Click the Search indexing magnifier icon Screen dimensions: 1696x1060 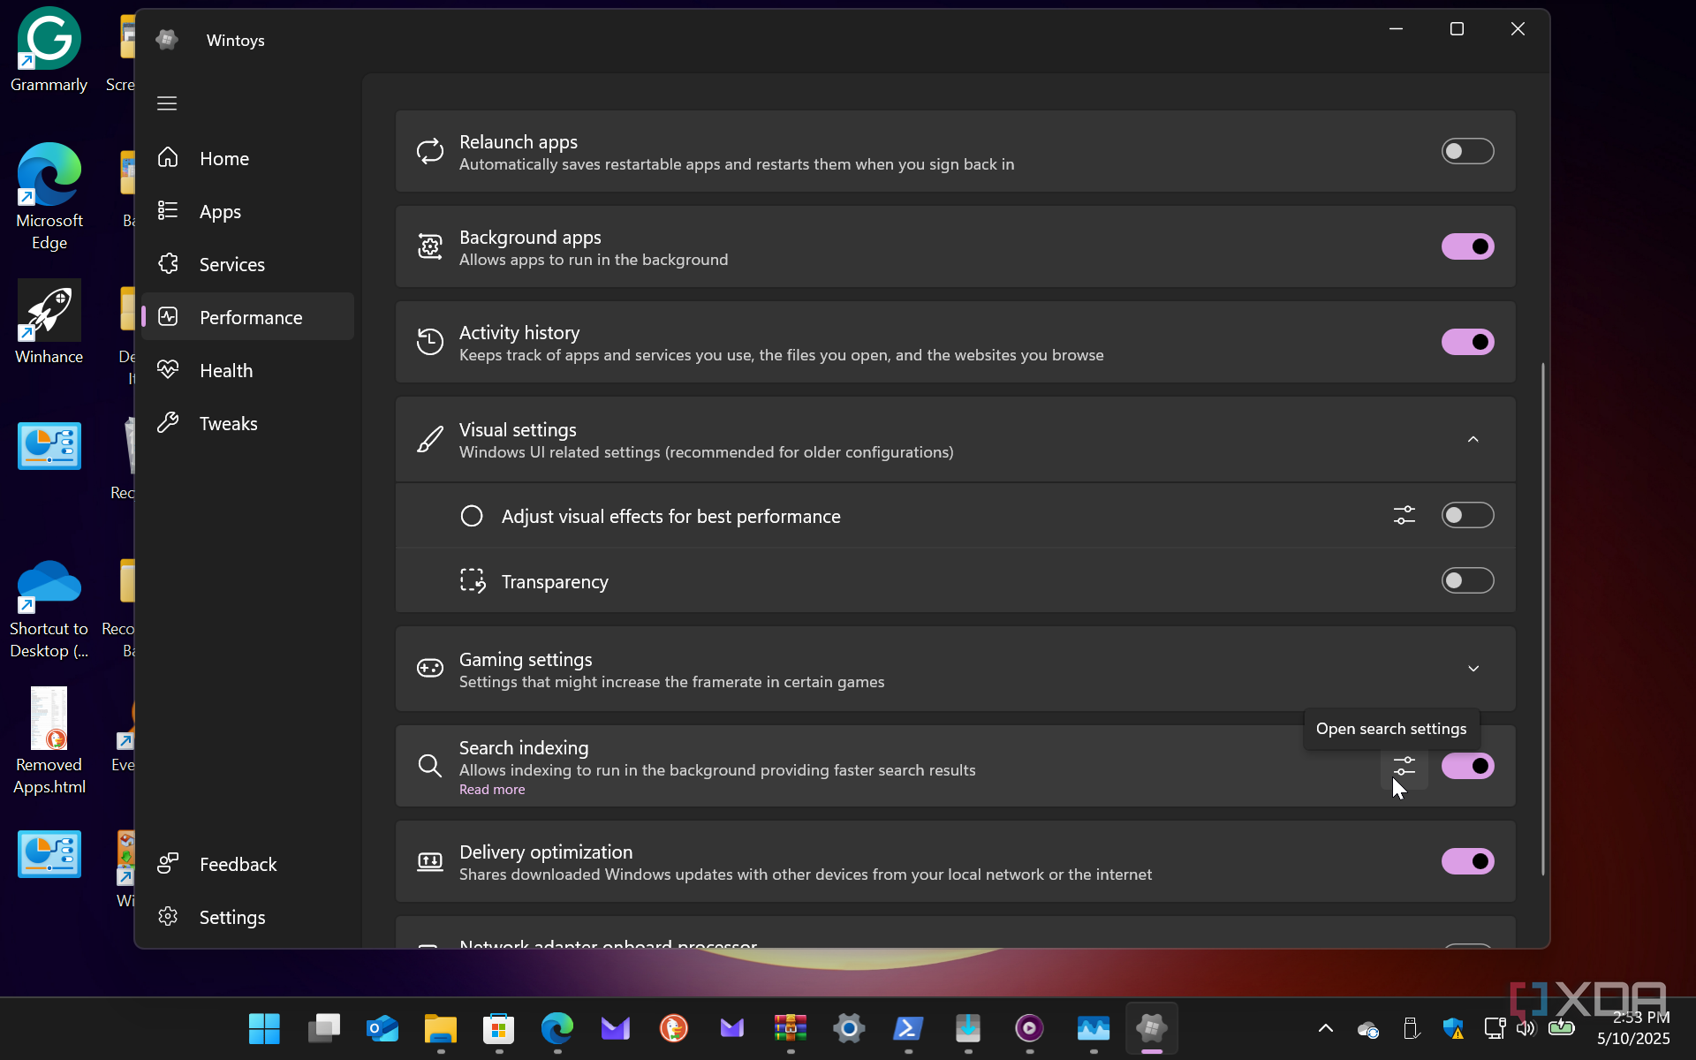[430, 766]
